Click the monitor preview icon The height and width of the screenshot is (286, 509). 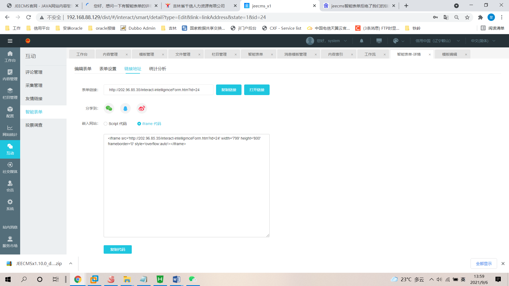coord(379,41)
